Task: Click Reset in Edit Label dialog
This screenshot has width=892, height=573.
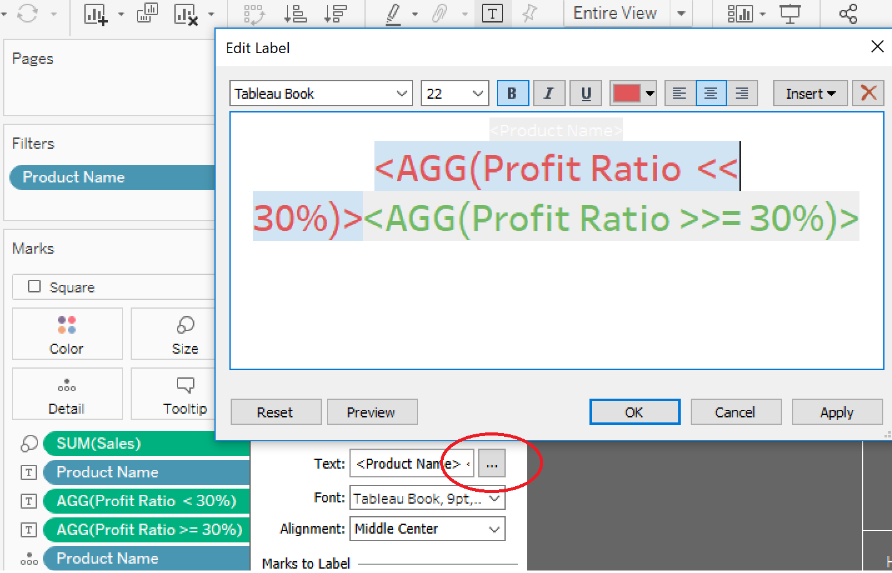Action: click(276, 412)
